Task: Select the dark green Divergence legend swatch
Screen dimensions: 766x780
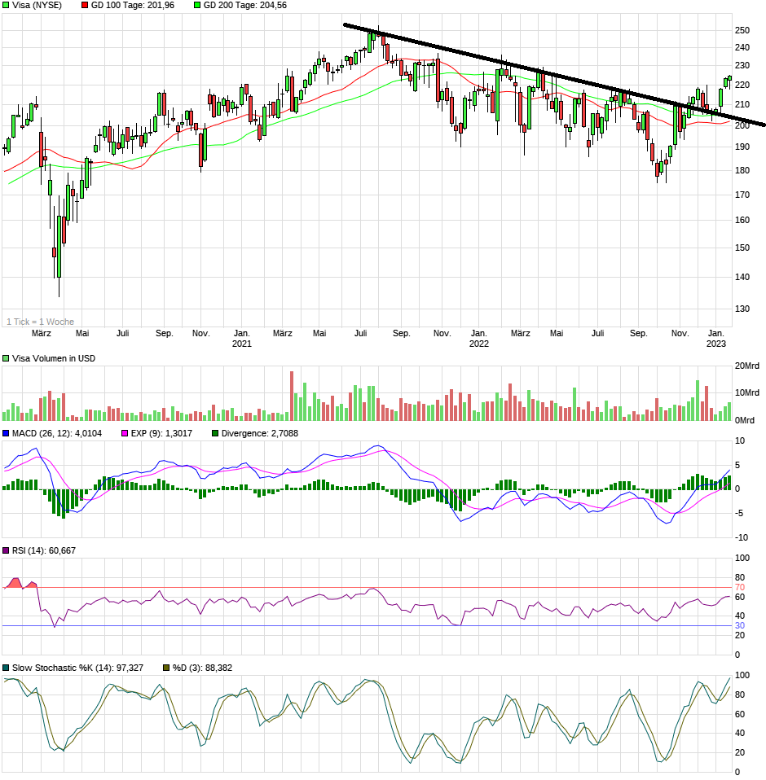Action: (x=215, y=433)
